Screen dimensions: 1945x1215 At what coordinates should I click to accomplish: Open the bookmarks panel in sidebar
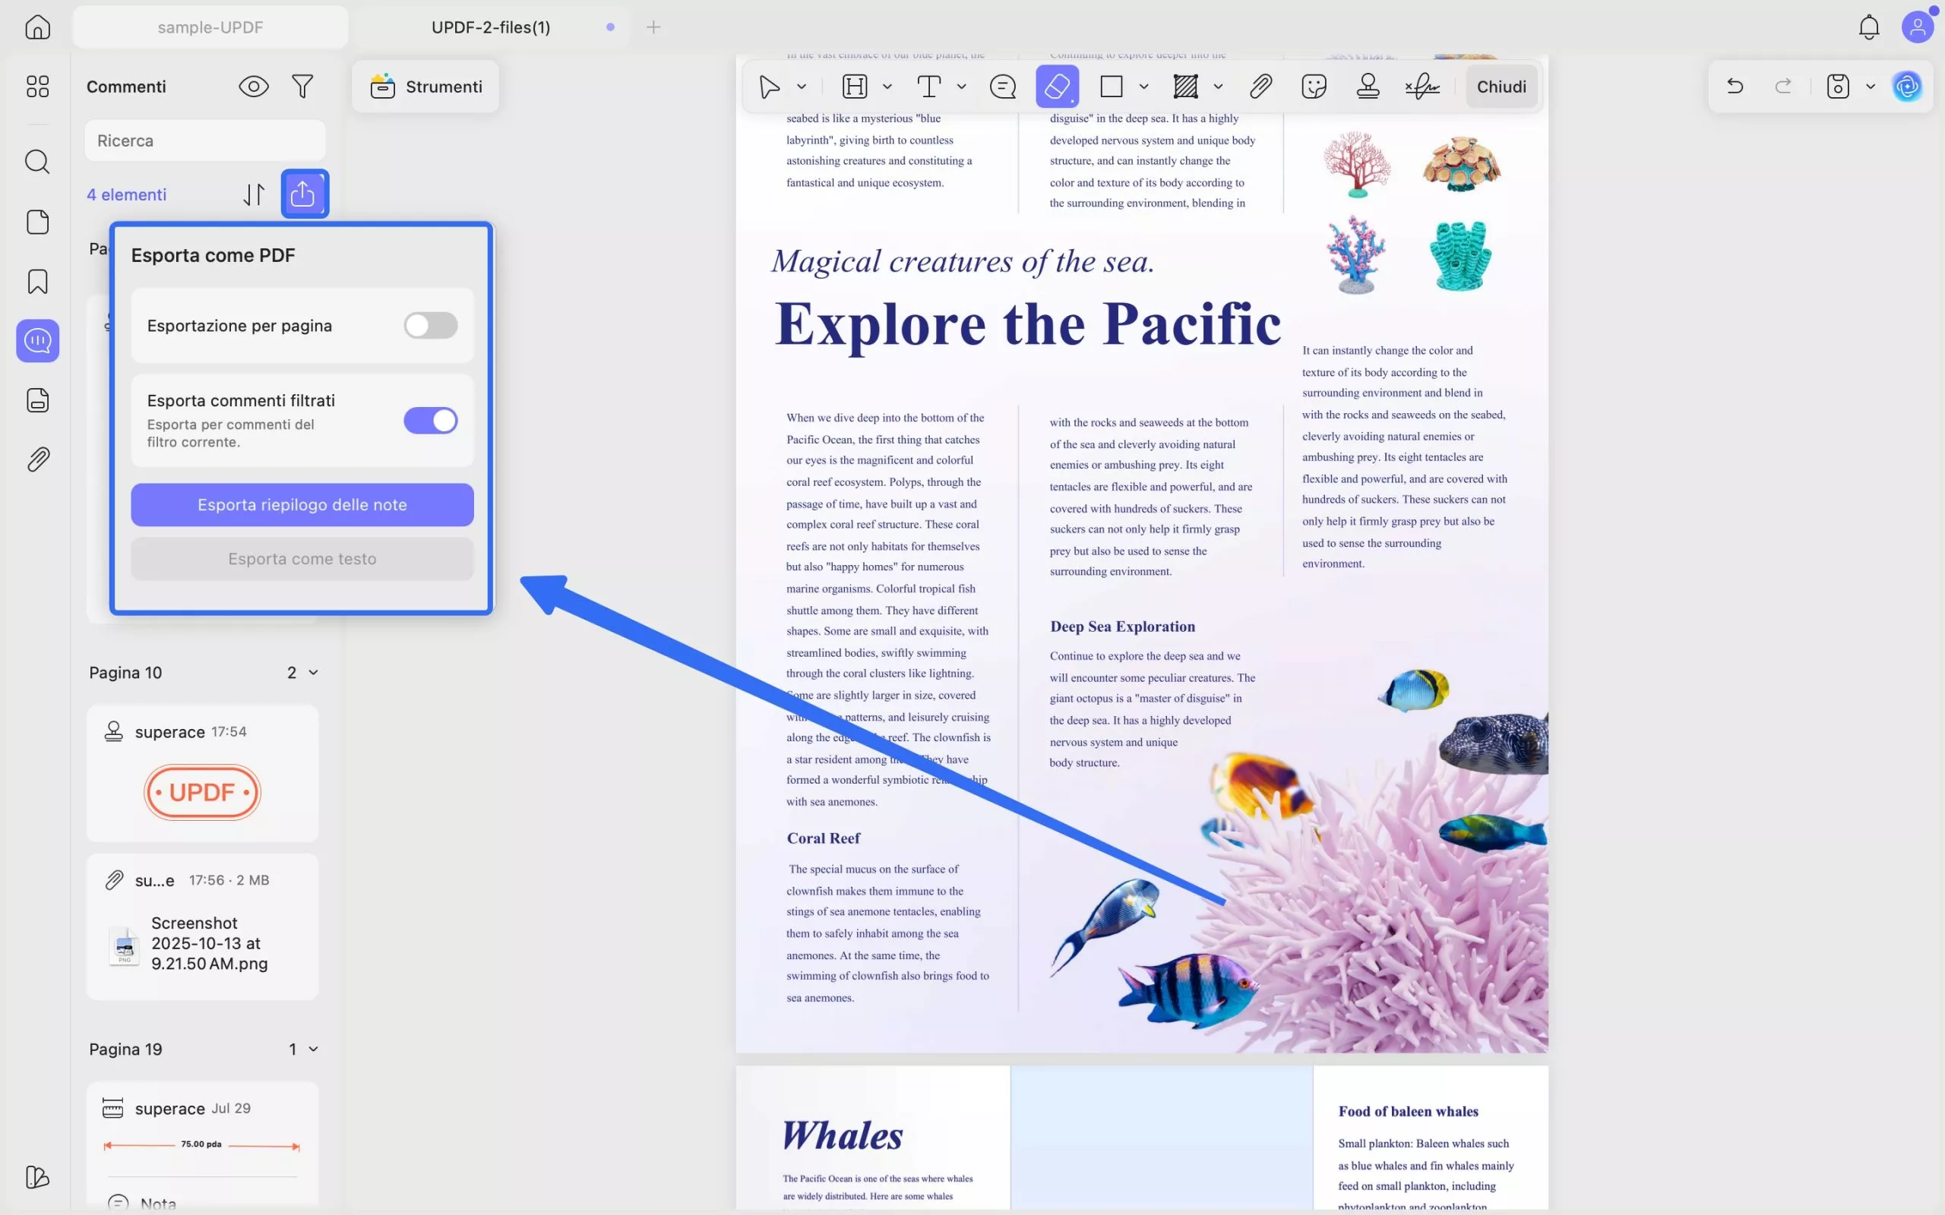click(x=38, y=281)
